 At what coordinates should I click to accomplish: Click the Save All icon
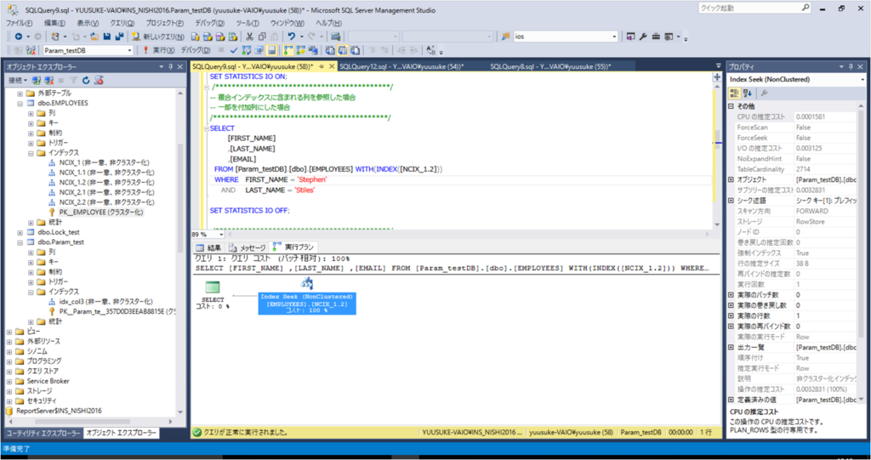pos(119,36)
